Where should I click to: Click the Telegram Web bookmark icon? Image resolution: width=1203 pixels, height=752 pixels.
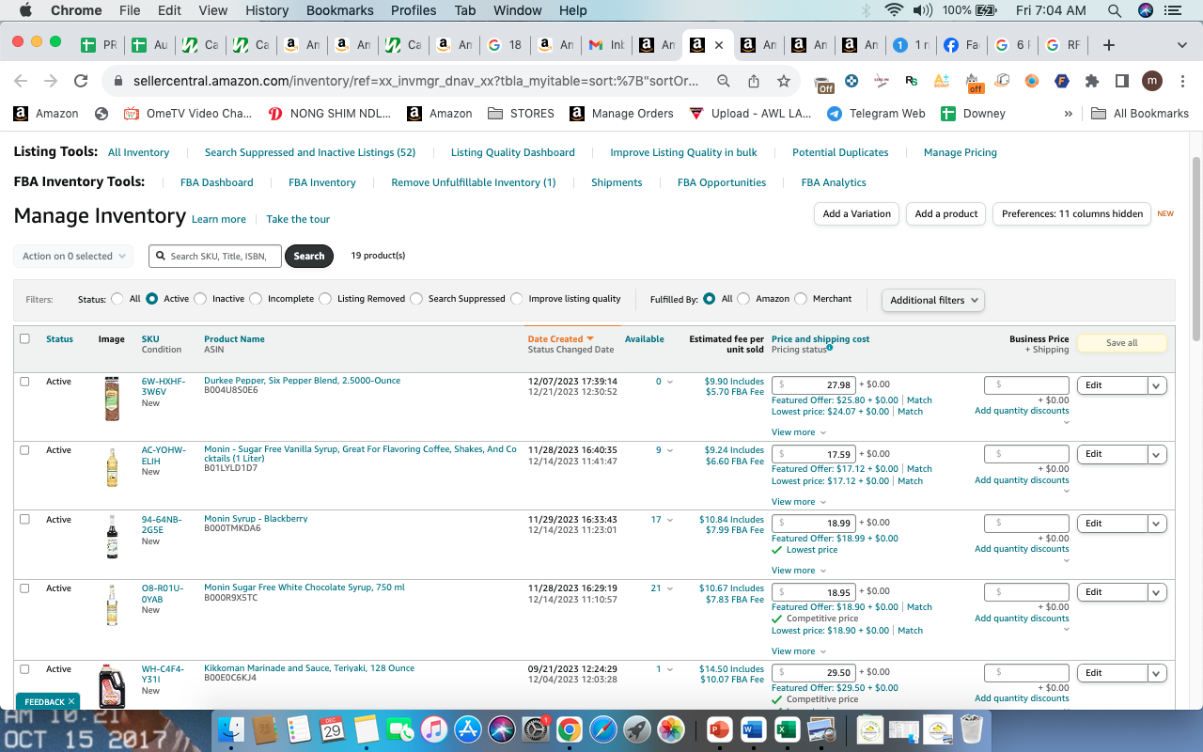834,114
